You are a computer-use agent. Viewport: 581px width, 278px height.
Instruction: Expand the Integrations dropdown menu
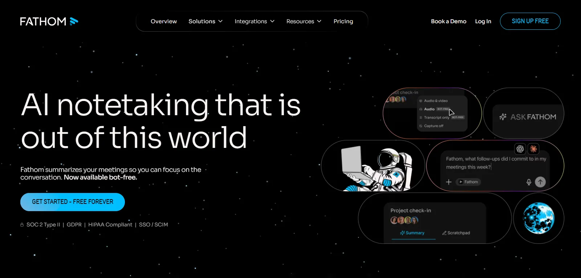point(255,21)
